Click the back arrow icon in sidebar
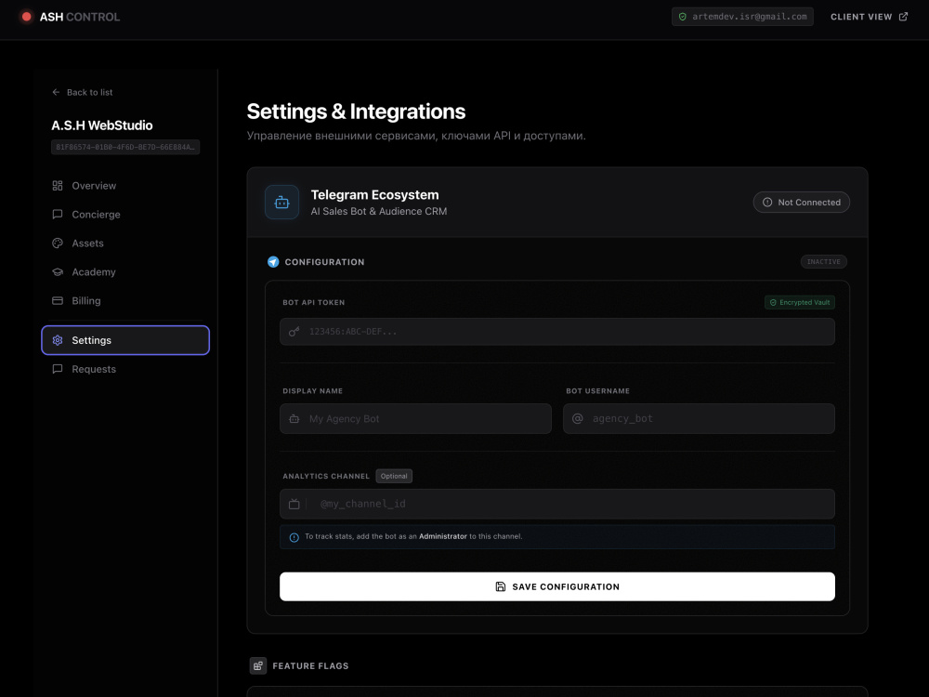 click(x=56, y=92)
